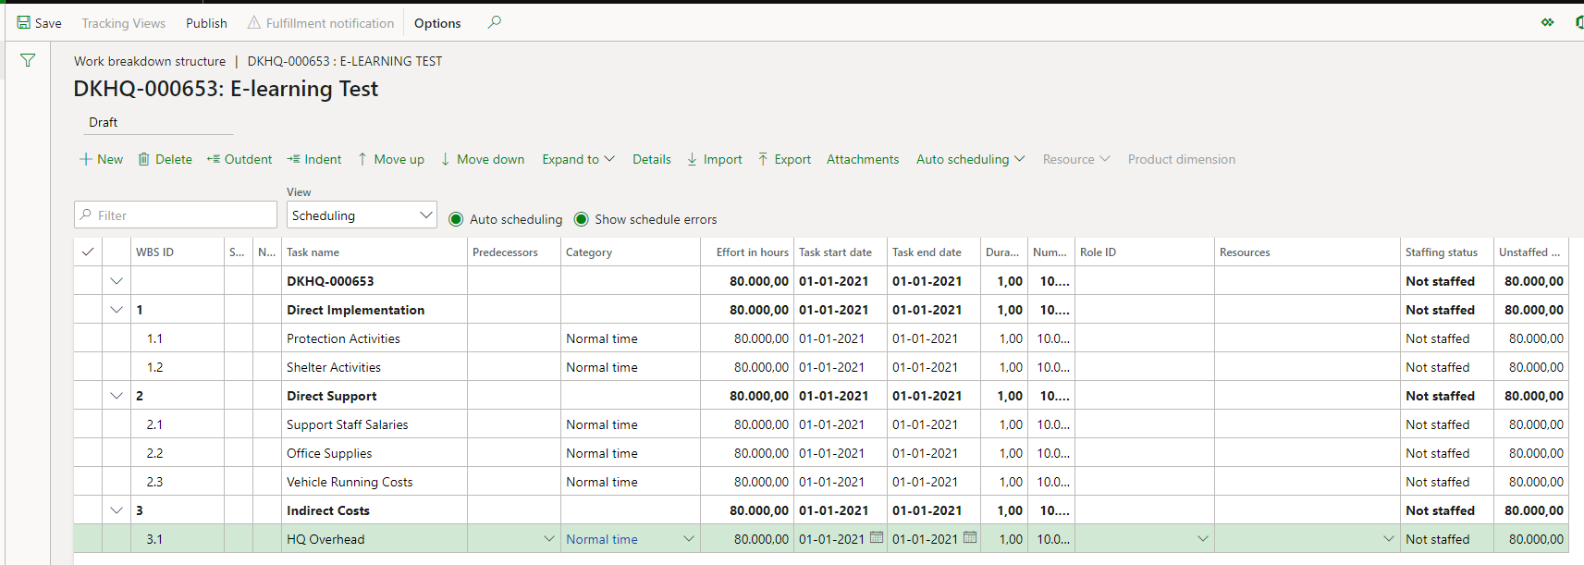This screenshot has width=1584, height=565.
Task: Click the Save disk icon
Action: 24,23
